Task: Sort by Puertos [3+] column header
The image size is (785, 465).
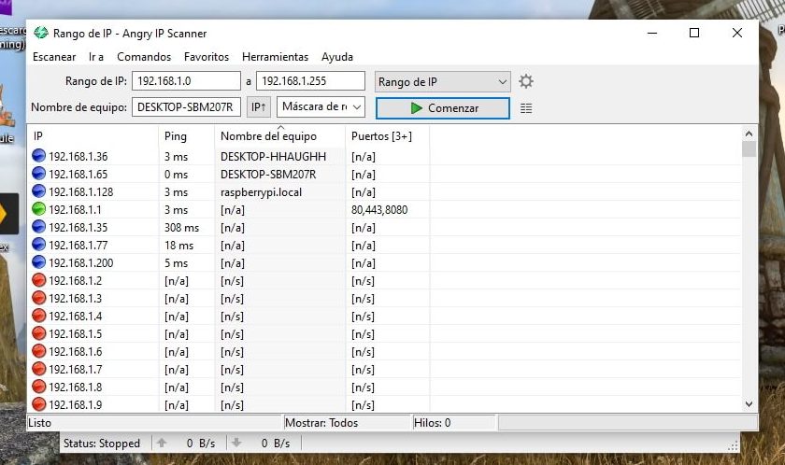Action: tap(387, 136)
